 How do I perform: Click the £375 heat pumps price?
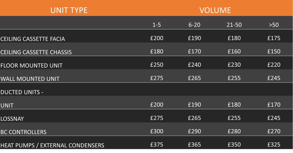point(157,145)
